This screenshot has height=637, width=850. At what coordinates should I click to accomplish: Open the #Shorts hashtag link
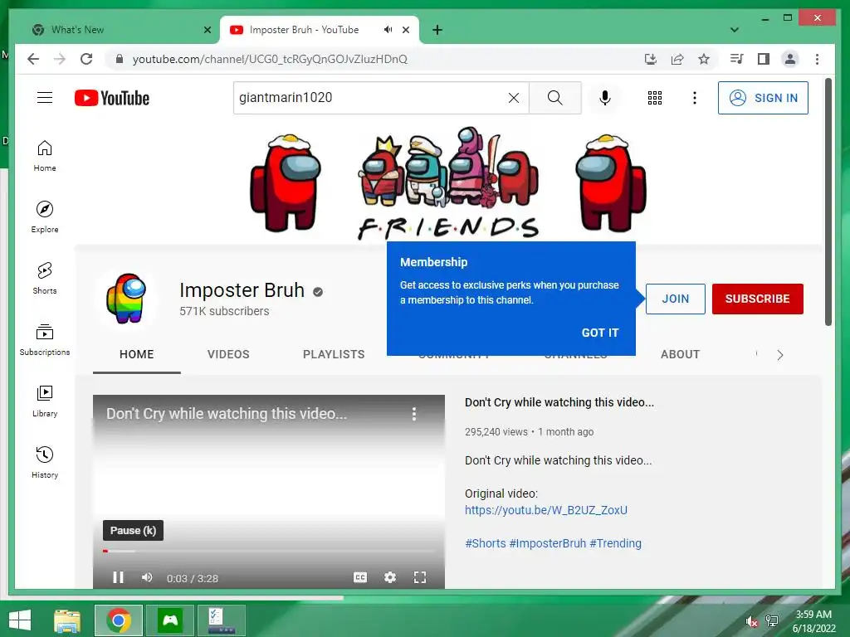pos(485,543)
